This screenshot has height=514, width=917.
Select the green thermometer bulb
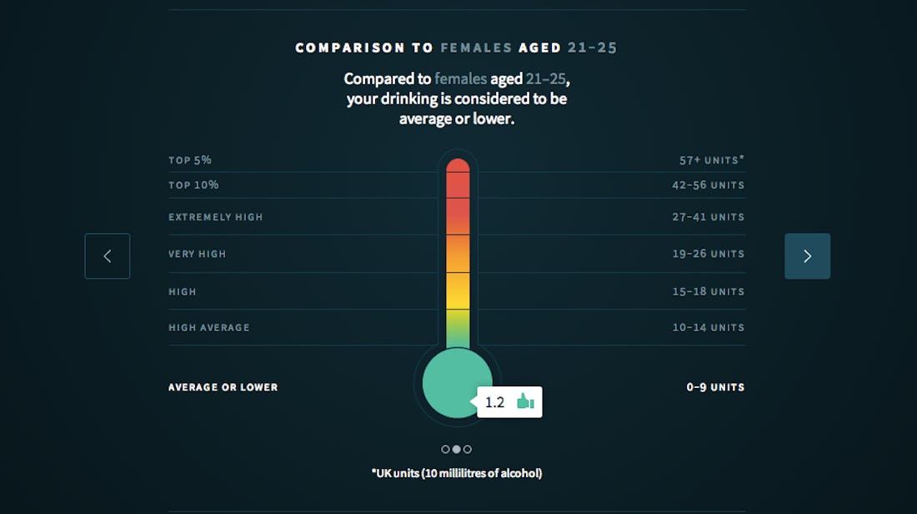458,382
